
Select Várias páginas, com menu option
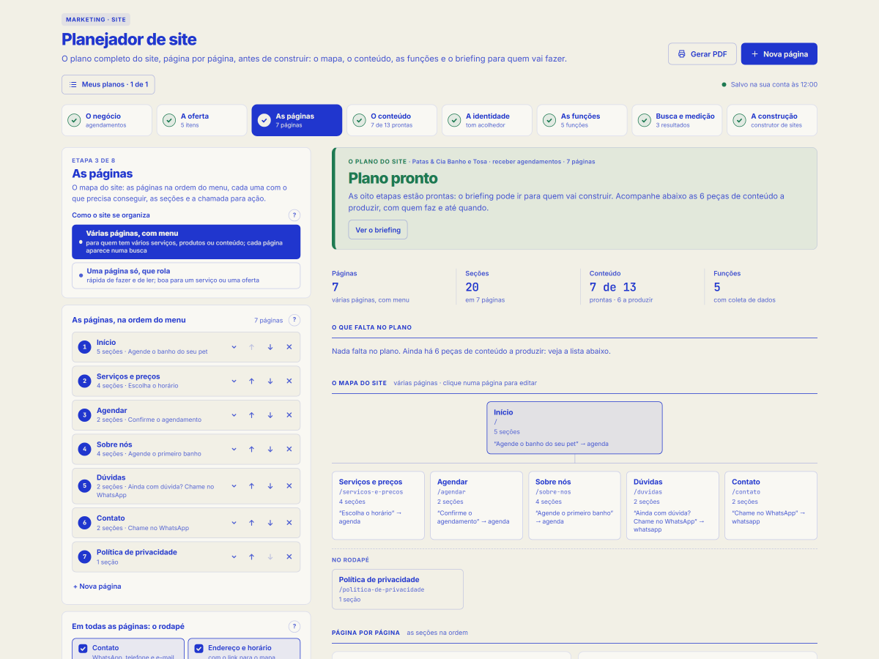pos(186,242)
